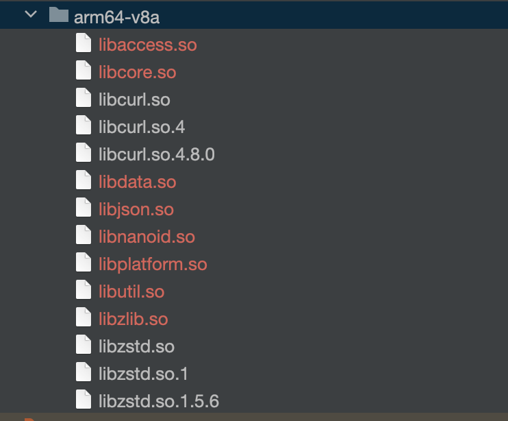
Task: Select the libnanoid.so file
Action: coord(147,237)
